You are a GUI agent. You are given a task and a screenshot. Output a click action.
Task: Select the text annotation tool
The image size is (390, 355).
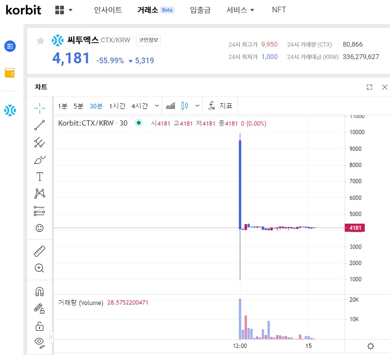pos(40,177)
